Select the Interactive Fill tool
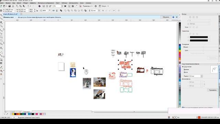 tap(1, 71)
